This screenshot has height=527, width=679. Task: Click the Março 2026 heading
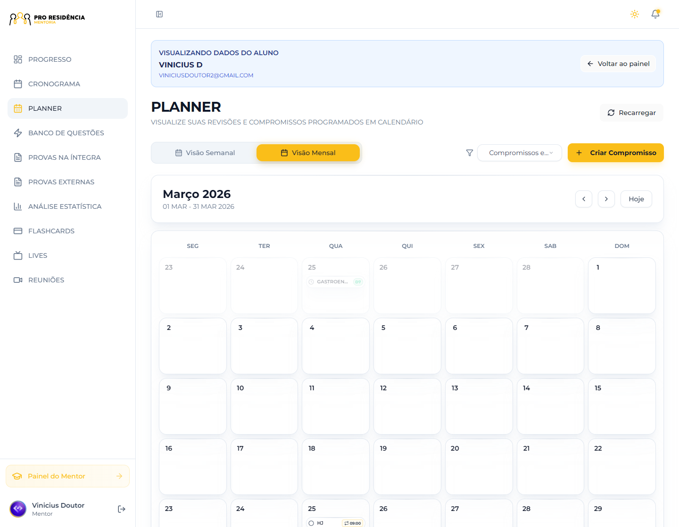[x=197, y=194]
